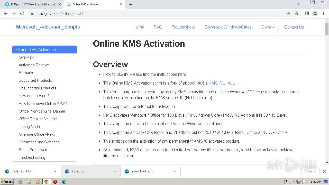Expand options for index (1).html download
This screenshot has width=329, height=185.
point(55,171)
